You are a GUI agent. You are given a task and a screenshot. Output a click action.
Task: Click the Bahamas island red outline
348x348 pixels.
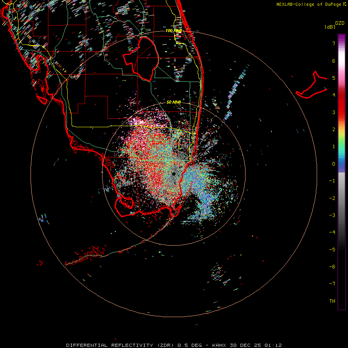tap(312, 85)
